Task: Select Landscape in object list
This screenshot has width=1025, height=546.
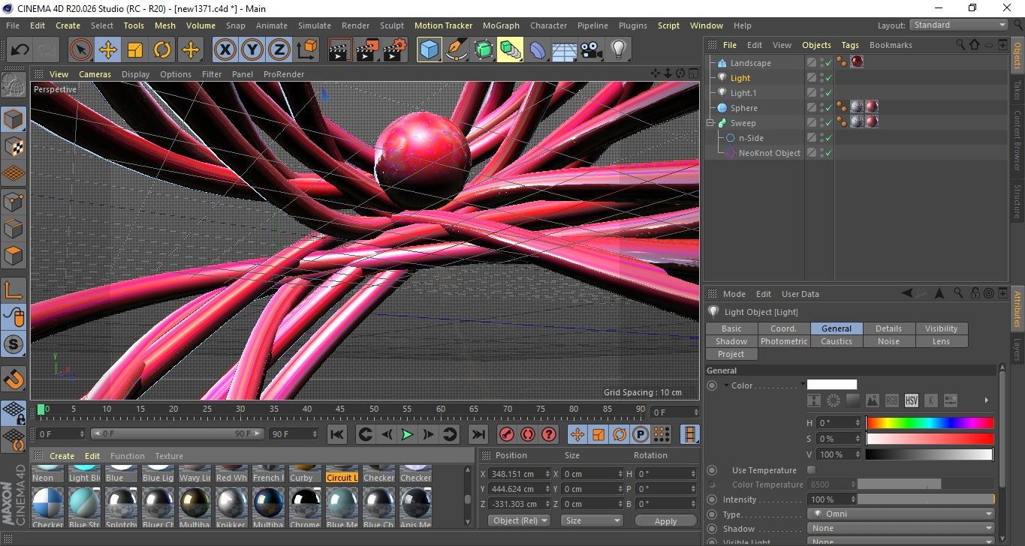Action: click(x=750, y=63)
